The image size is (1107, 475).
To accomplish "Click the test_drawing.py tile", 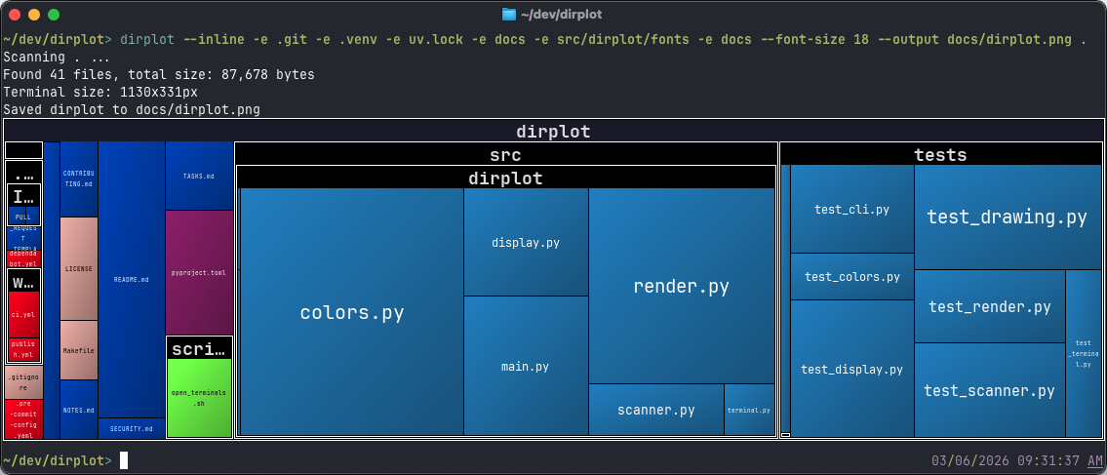I will click(x=1008, y=217).
